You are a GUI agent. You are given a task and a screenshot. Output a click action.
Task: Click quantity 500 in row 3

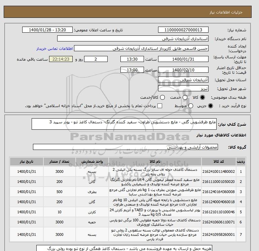click(x=60, y=192)
